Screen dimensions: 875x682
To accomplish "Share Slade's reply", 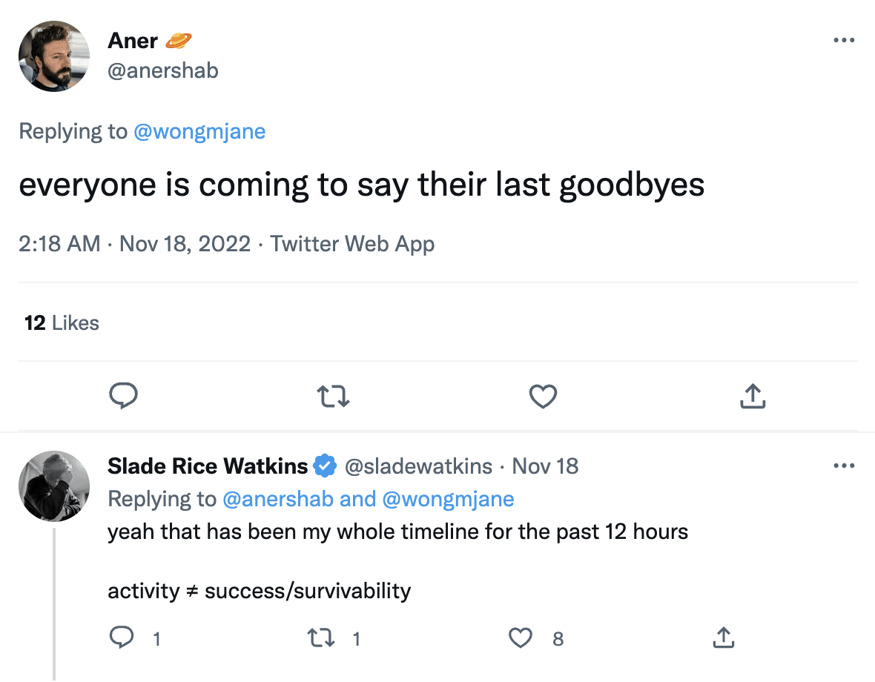I will point(724,638).
